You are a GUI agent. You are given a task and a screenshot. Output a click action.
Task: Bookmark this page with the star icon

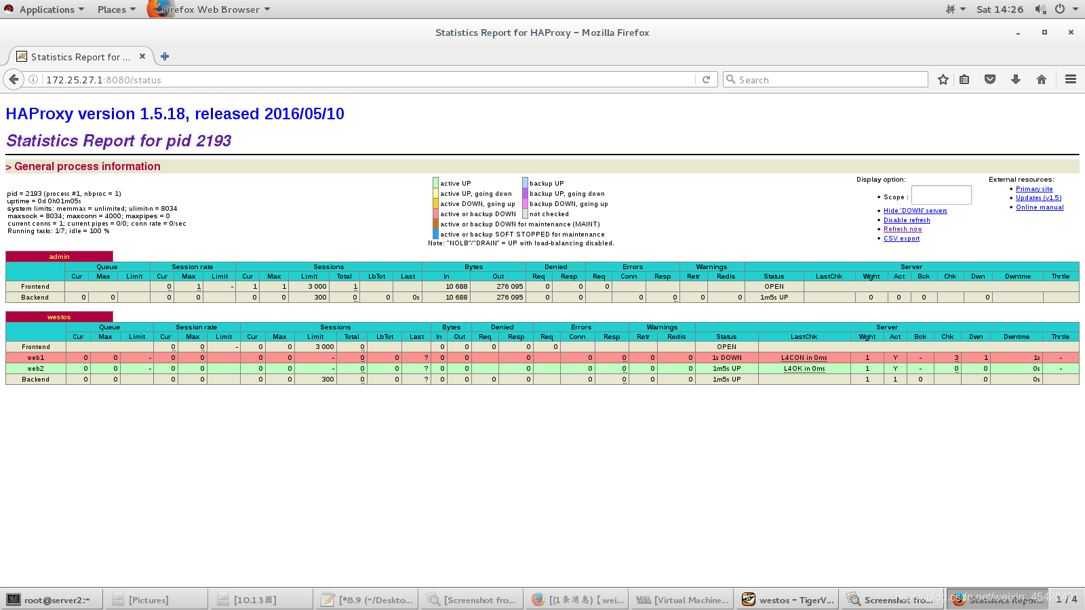pos(943,79)
